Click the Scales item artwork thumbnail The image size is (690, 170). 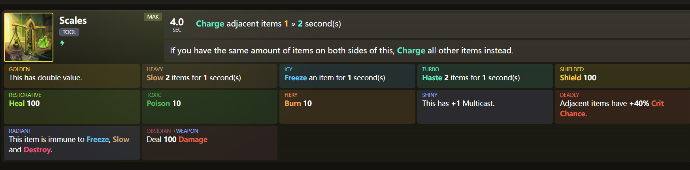[28, 37]
